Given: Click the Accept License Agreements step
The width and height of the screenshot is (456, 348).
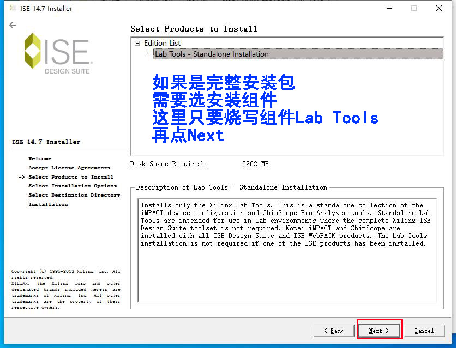Looking at the screenshot, I should pos(69,168).
